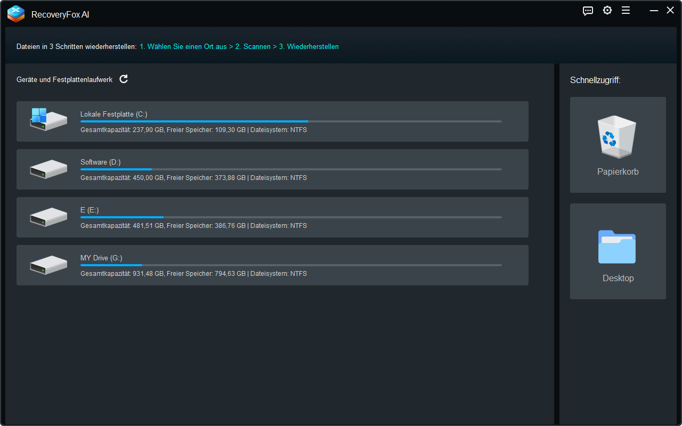Click the C: drive usage bar
Viewport: 682px width, 426px height.
tap(291, 121)
